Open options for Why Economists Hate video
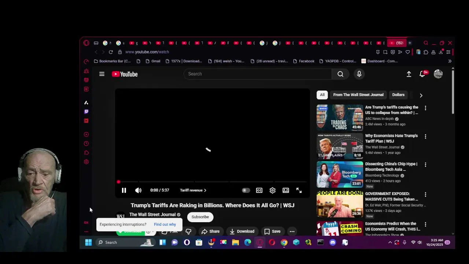Screen dimensions: 469x264 coord(425,136)
